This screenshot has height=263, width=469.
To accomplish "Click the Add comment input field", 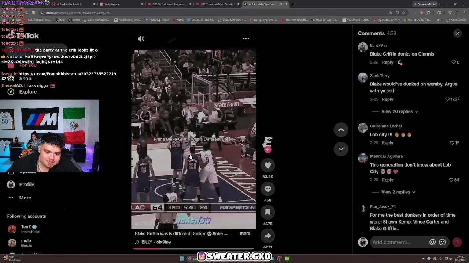I will (399, 242).
